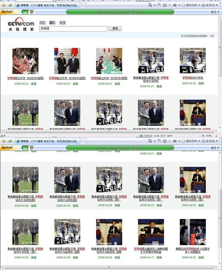222x270 pixels.
Task: Open Norton 옵션 dropdown in bottom window
Action: [x=215, y=148]
